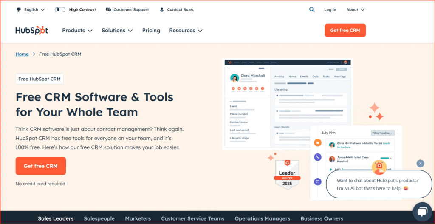The image size is (435, 224).
Task: Click the Calls tab in CRM preview
Action: tap(316, 77)
